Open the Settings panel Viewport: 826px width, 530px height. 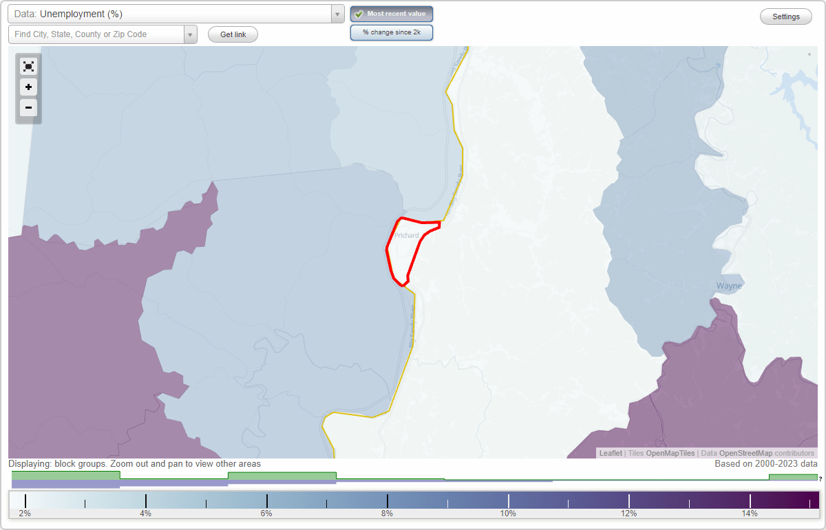(785, 16)
